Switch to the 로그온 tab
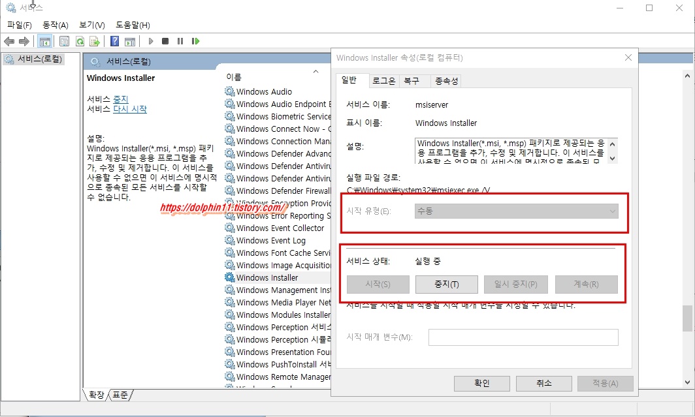This screenshot has width=695, height=417. pyautogui.click(x=384, y=81)
